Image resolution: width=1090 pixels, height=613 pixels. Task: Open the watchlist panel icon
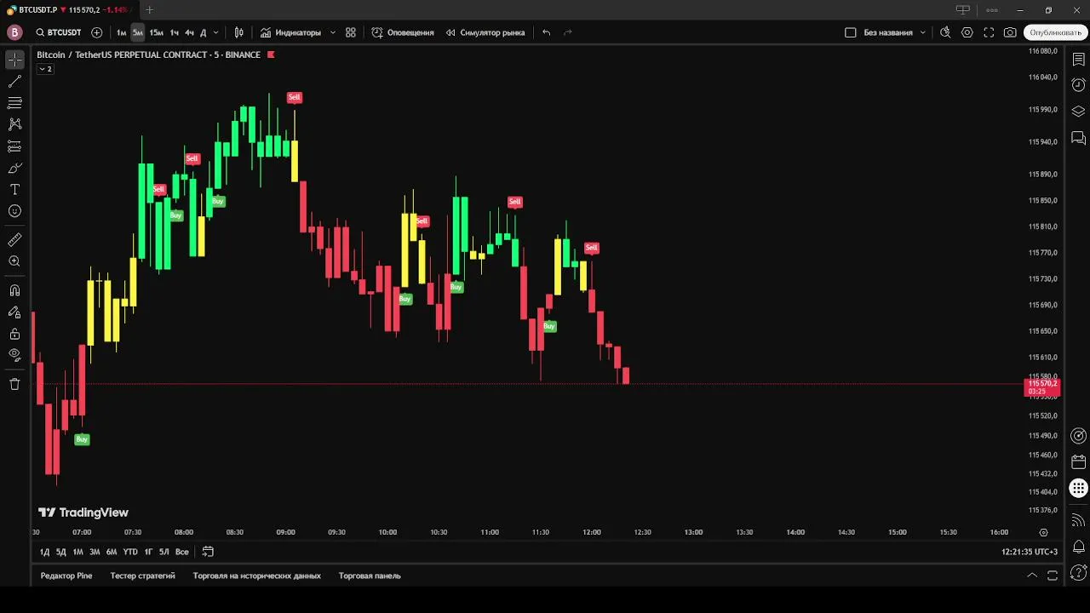click(x=1078, y=60)
